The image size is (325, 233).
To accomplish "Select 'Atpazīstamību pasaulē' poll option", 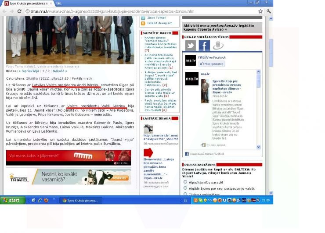I will coord(185,181).
